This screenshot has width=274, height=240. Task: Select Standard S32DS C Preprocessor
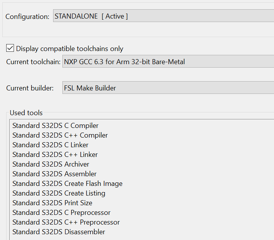point(61,213)
